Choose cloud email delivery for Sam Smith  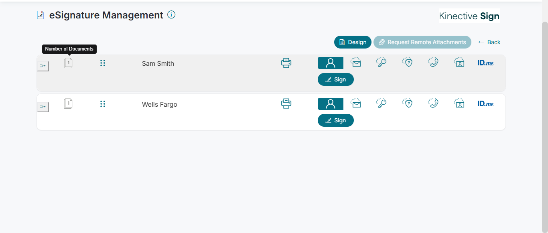pyautogui.click(x=355, y=62)
